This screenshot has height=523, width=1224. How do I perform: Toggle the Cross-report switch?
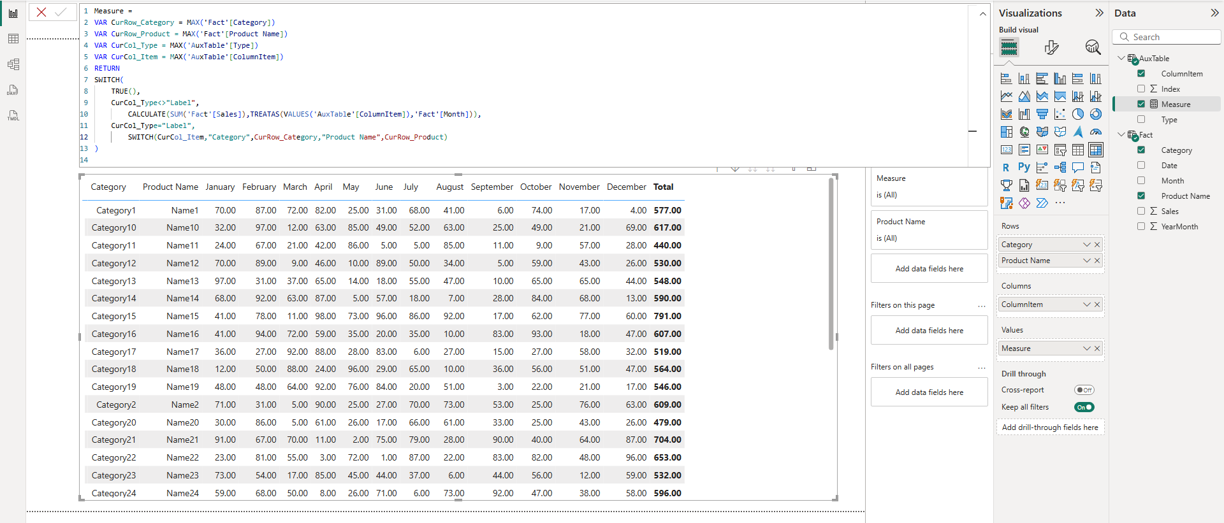point(1084,390)
